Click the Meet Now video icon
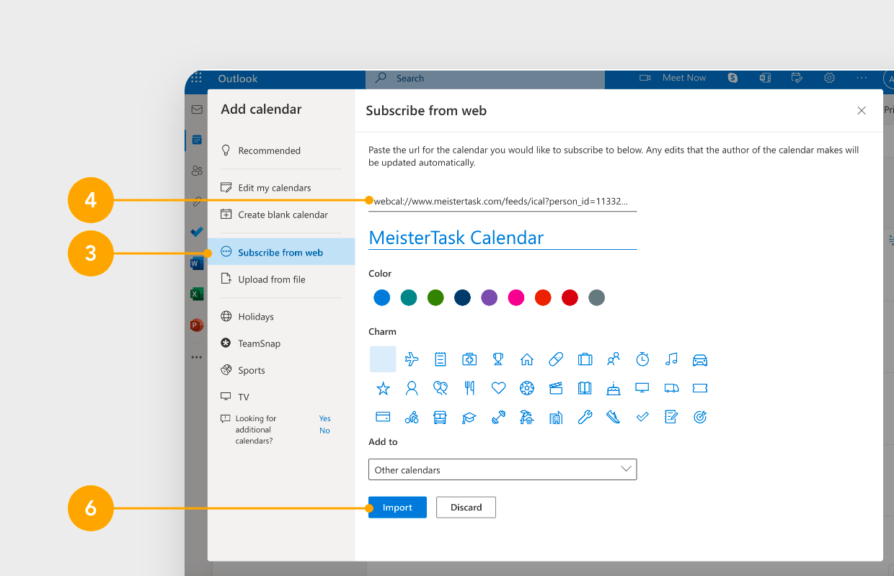 click(x=645, y=78)
